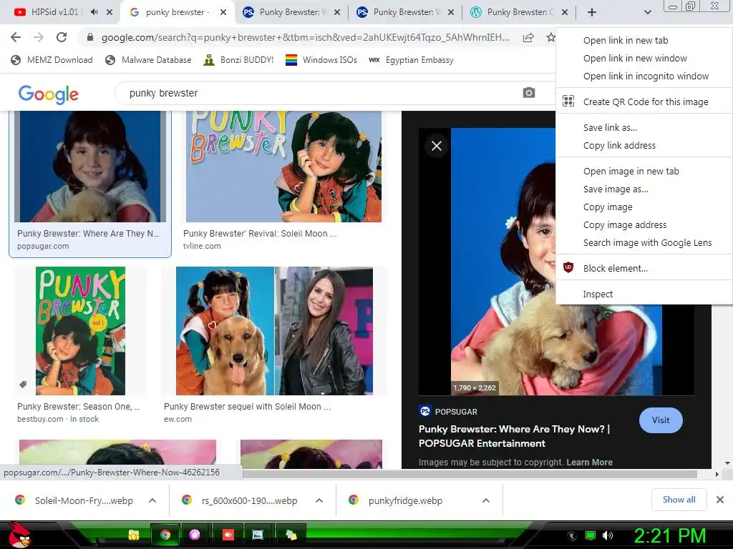Close the HIPSid v1.01 tab

(110, 12)
